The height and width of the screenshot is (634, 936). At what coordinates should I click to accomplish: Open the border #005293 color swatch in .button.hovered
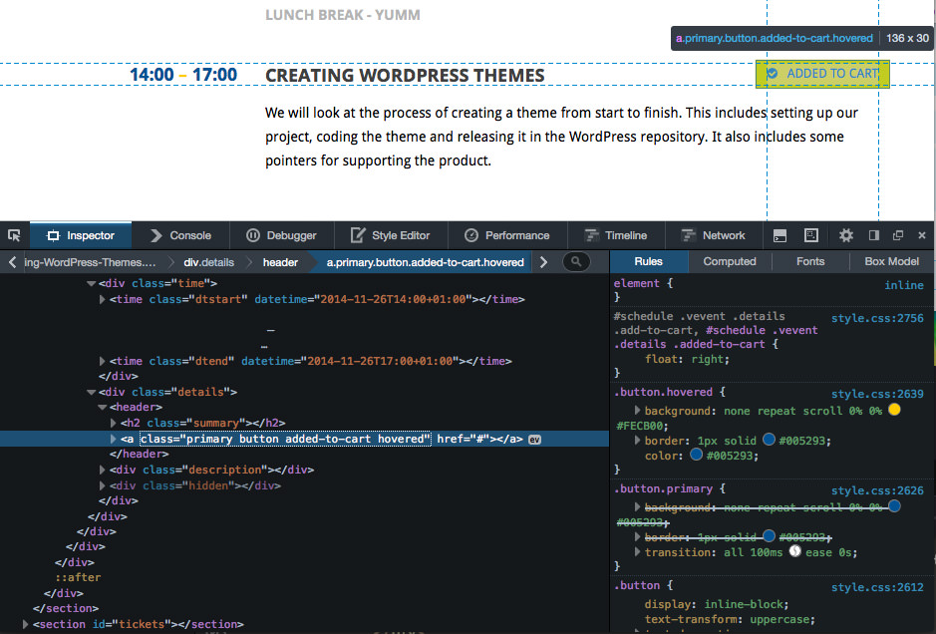click(x=769, y=440)
